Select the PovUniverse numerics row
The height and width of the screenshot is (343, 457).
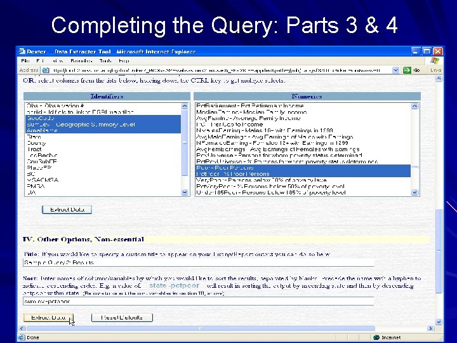303,155
